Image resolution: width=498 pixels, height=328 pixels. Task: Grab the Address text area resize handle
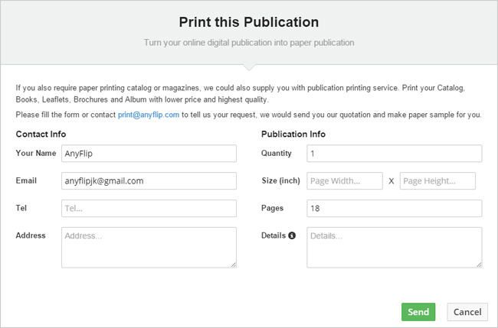(x=233, y=265)
